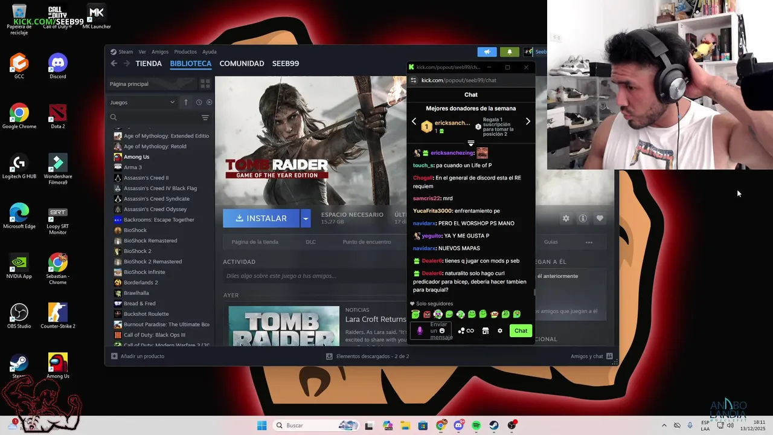This screenshot has height=435, width=773.
Task: Expand more game links ellipsis
Action: [x=589, y=242]
